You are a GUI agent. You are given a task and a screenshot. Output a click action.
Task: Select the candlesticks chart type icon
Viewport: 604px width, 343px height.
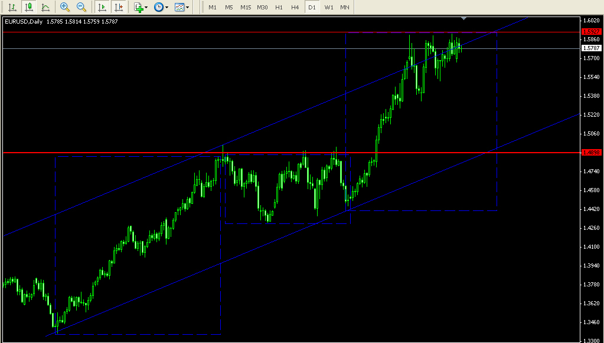pos(28,7)
